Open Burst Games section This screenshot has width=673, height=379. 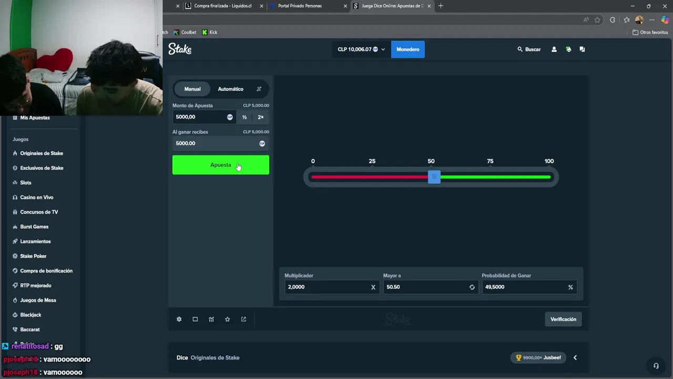point(34,227)
